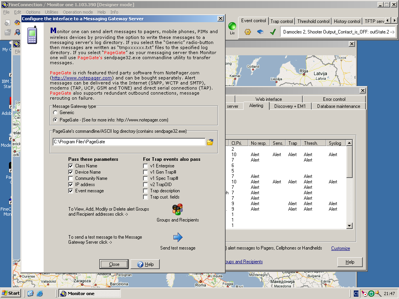This screenshot has width=399, height=299.
Task: Click the blue Send test message arrow
Action: [178, 237]
